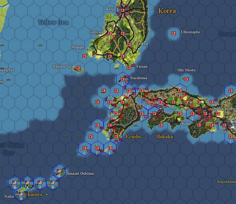Click the Keijo city label
Viewport: 236px width, 204px height.
(111, 9)
